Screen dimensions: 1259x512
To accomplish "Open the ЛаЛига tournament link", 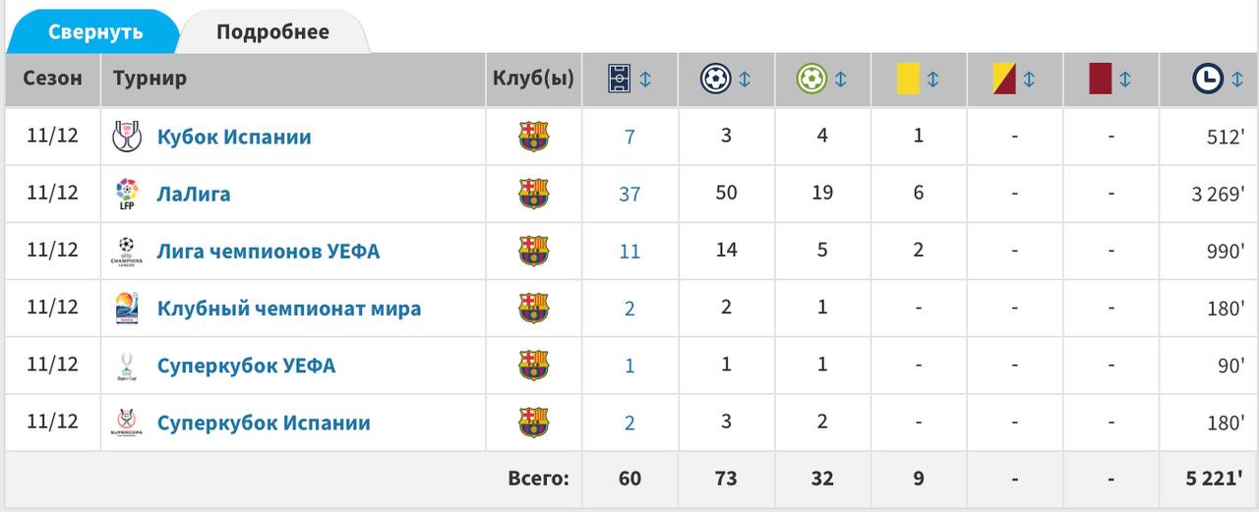I will pos(194,194).
